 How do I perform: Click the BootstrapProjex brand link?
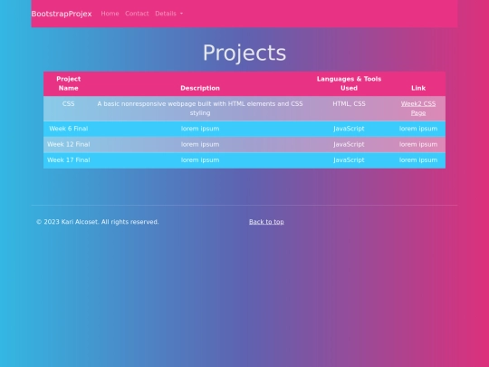(x=62, y=14)
